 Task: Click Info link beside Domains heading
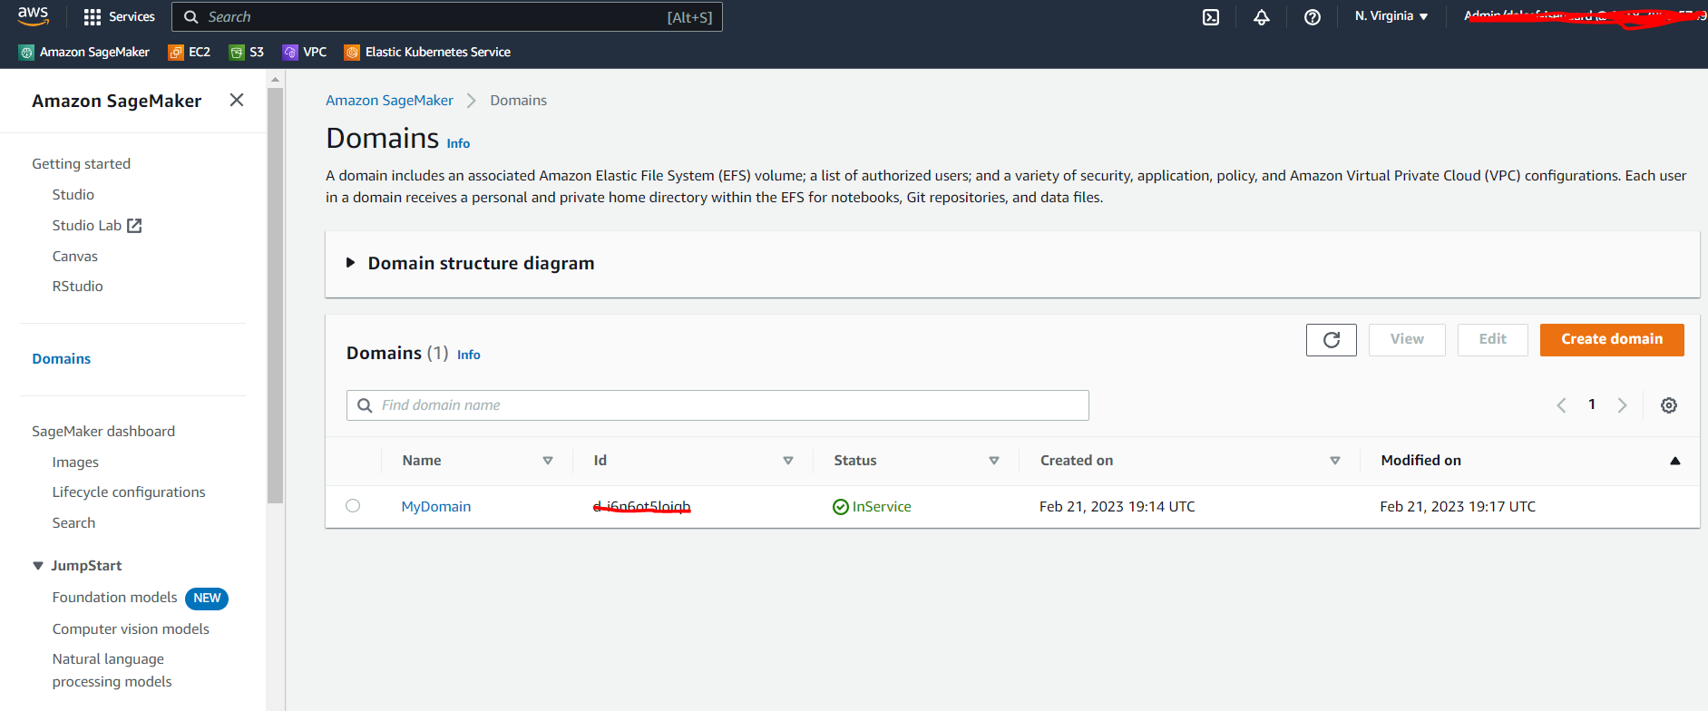coord(458,143)
